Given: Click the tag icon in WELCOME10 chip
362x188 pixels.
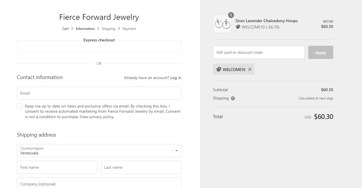Looking at the screenshot, I should click(219, 69).
